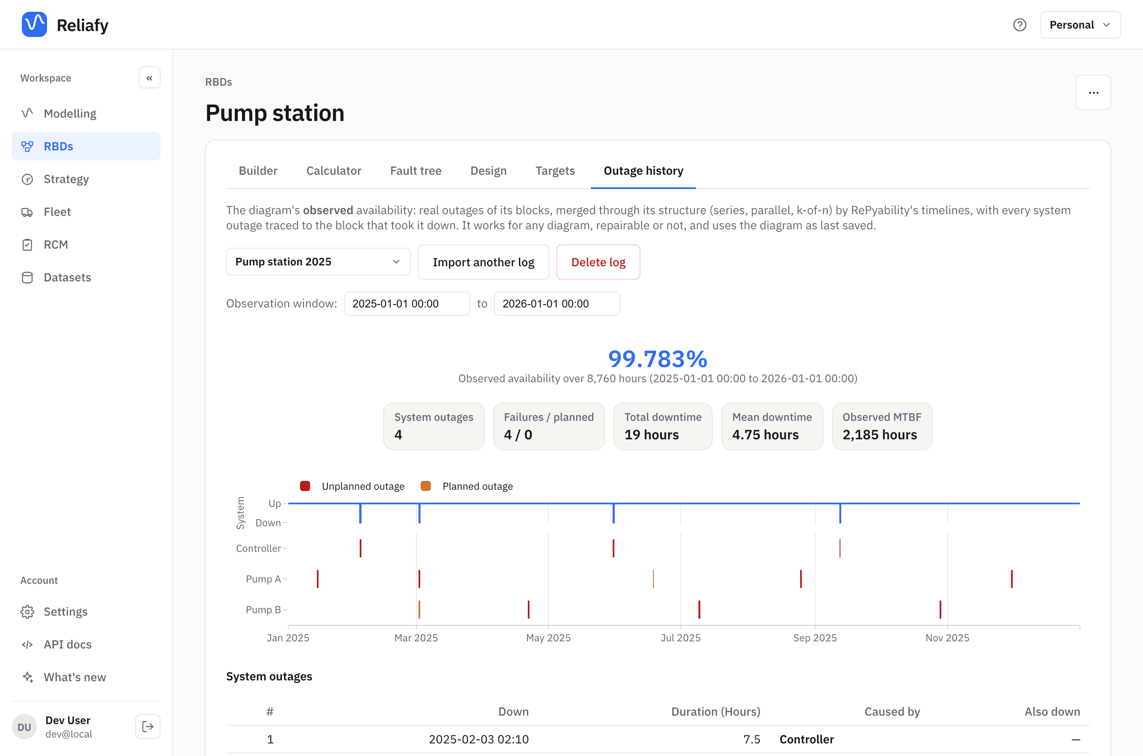This screenshot has height=756, width=1143.
Task: Click the Also down column header
Action: [x=1052, y=711]
